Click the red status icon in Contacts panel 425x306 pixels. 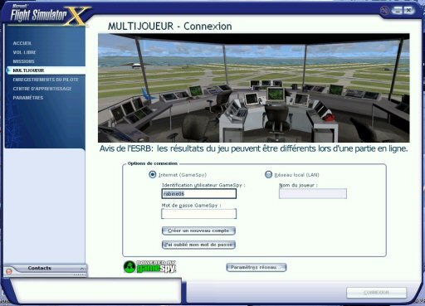pyautogui.click(x=9, y=271)
